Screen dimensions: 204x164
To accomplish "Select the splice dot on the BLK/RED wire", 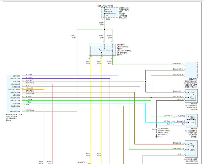I will [x=151, y=98].
